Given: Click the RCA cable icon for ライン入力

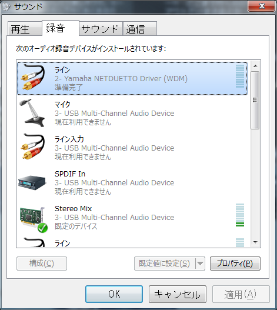Looking at the screenshot, I should coord(33,147).
